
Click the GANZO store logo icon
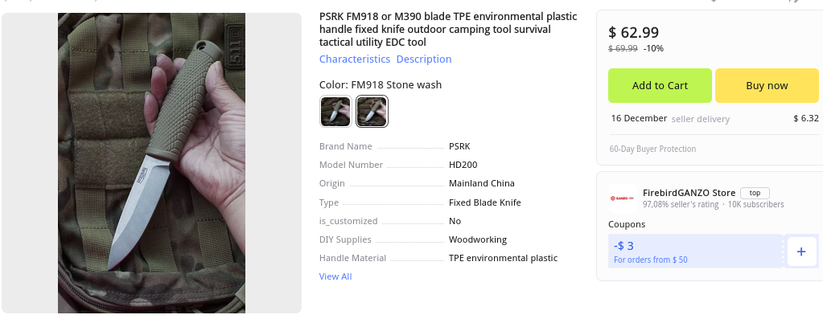pos(623,198)
